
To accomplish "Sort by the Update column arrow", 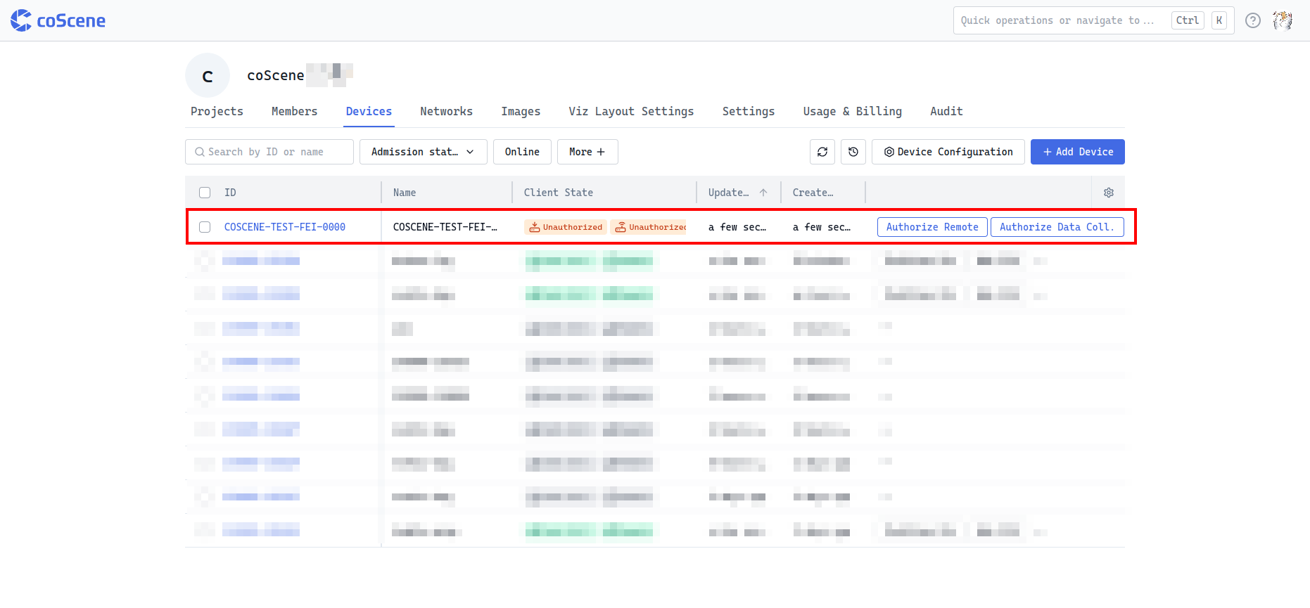I will click(763, 193).
